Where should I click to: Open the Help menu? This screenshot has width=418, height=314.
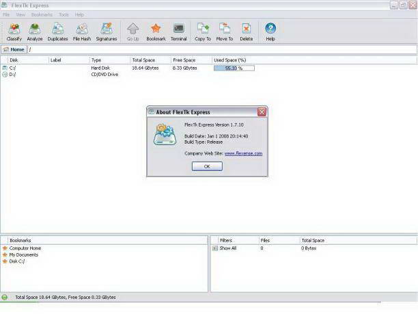[x=79, y=14]
